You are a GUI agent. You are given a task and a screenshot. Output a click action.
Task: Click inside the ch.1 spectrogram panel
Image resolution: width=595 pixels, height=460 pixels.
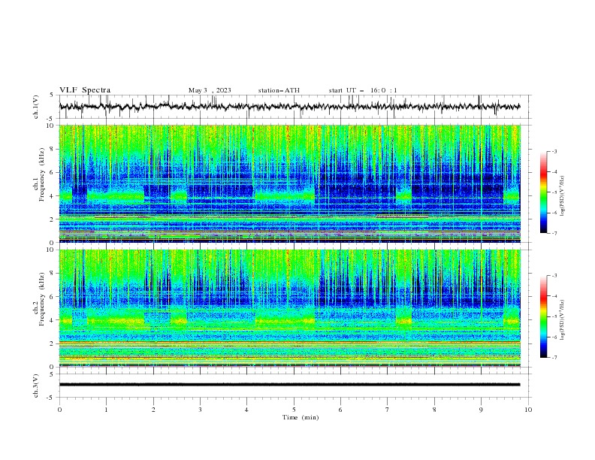289,183
